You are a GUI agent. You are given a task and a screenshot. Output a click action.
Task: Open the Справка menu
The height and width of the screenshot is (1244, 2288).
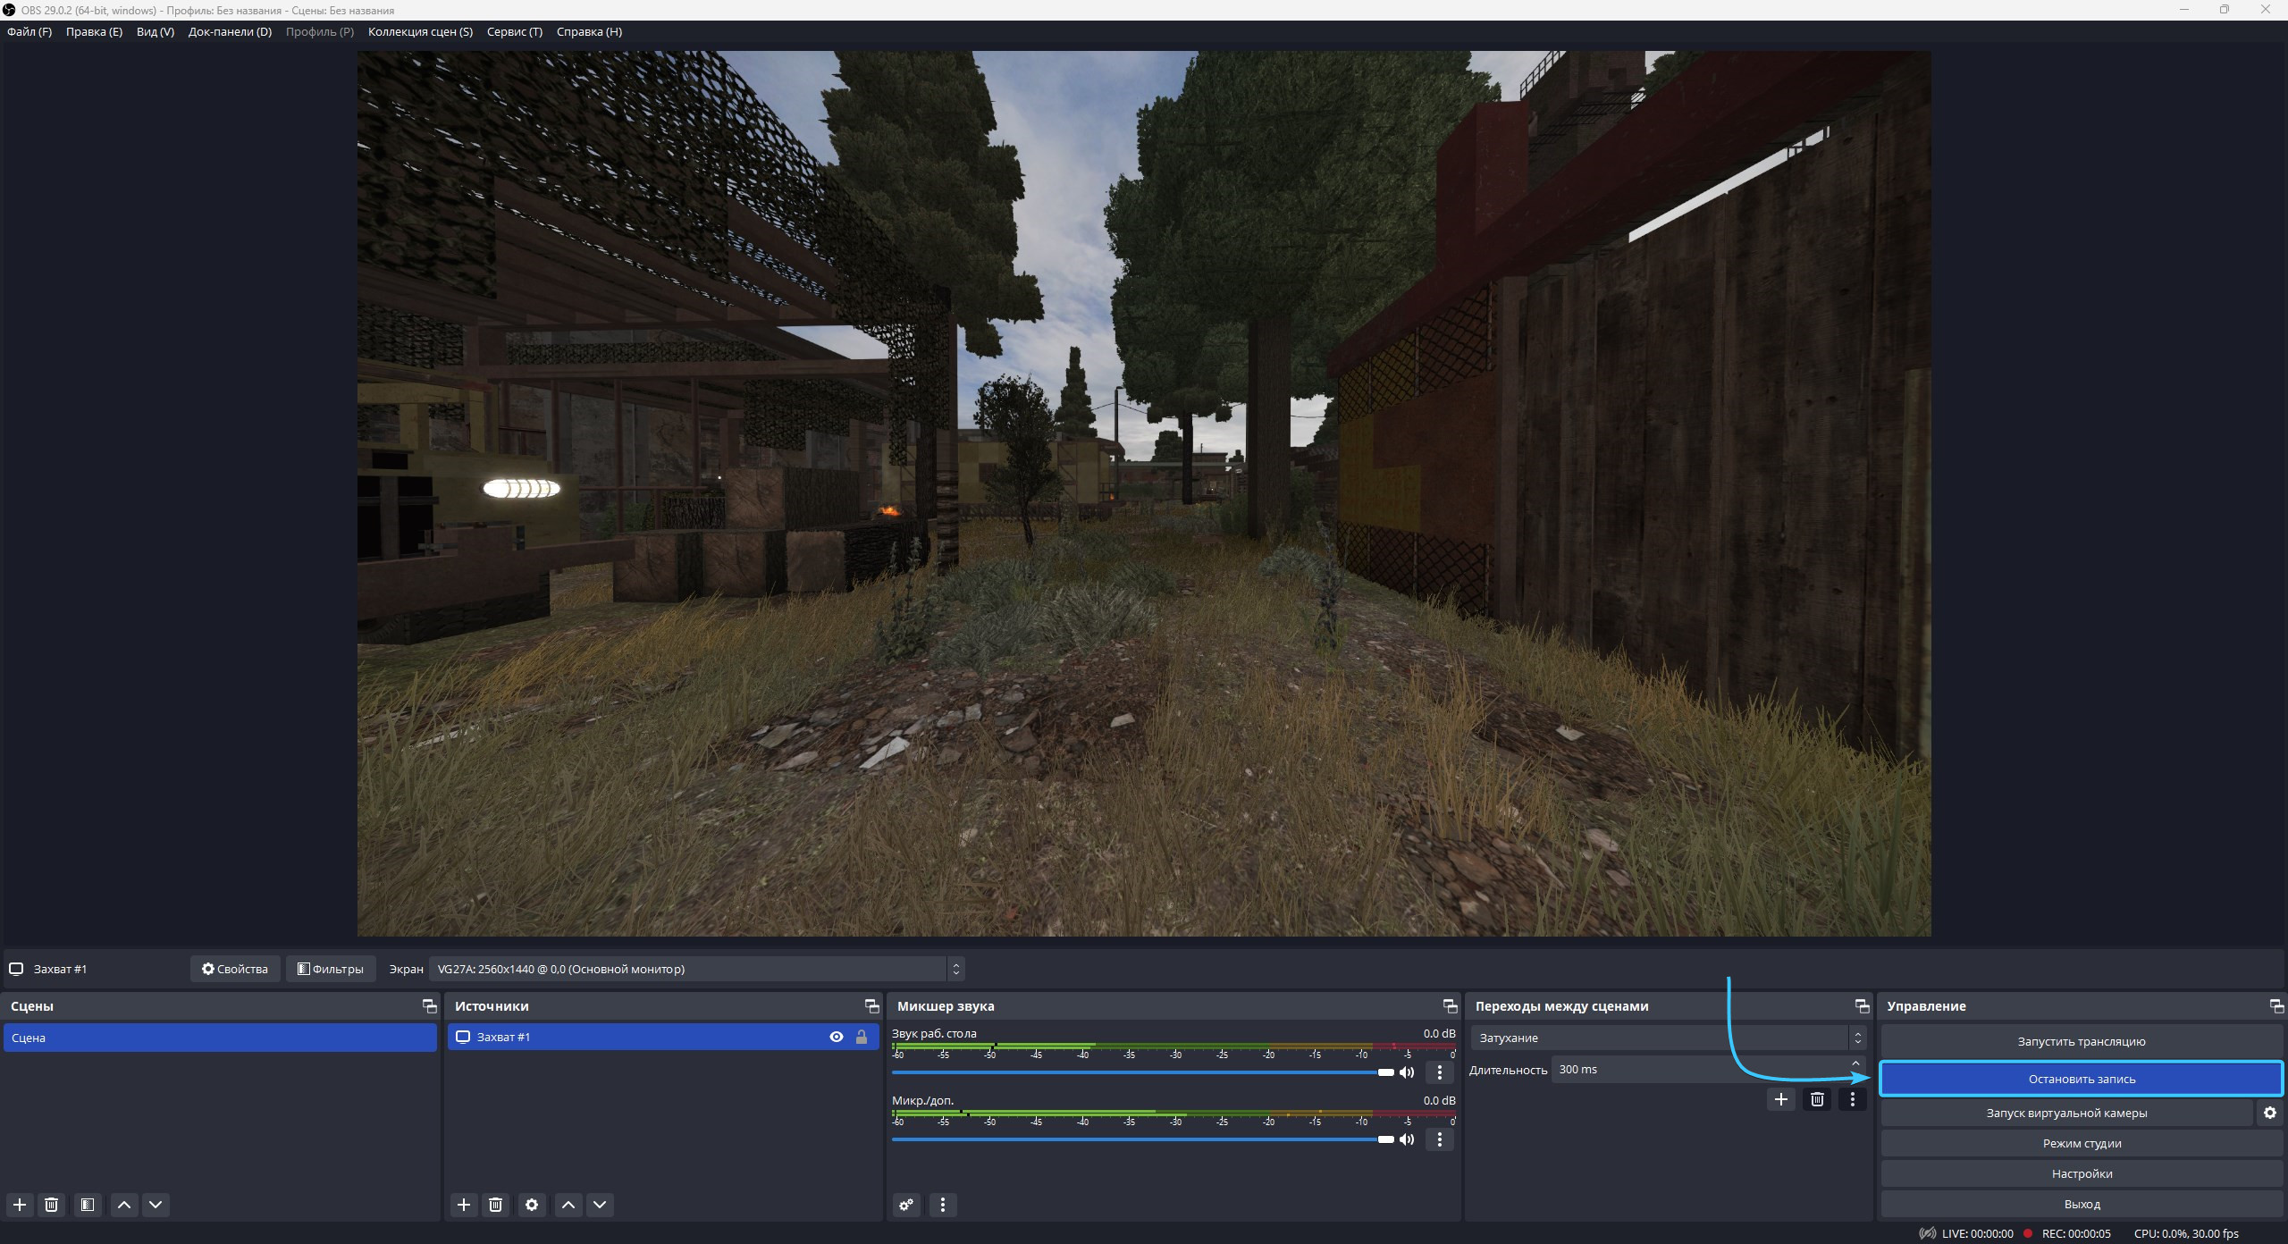click(x=589, y=31)
